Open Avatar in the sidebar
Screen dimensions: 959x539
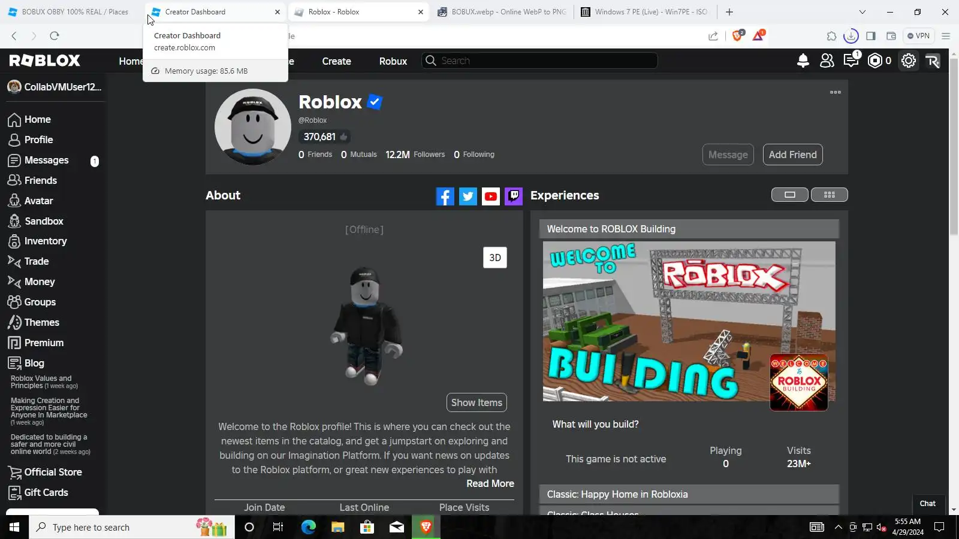click(x=31, y=201)
